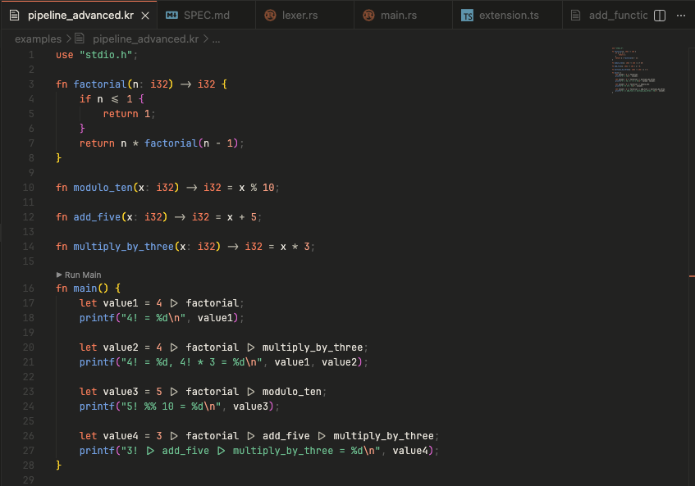Click the breadcrumb ellipsis
This screenshot has height=486, width=695.
pyautogui.click(x=216, y=39)
